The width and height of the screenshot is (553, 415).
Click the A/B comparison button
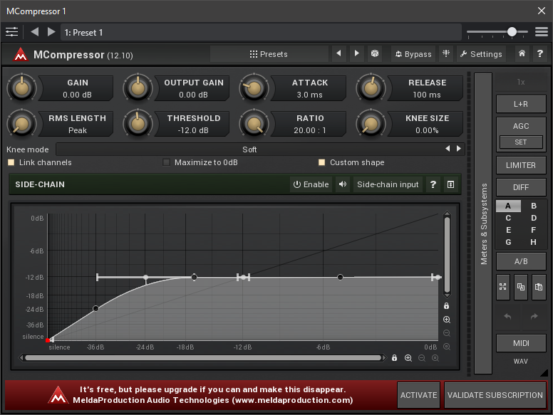click(x=521, y=261)
